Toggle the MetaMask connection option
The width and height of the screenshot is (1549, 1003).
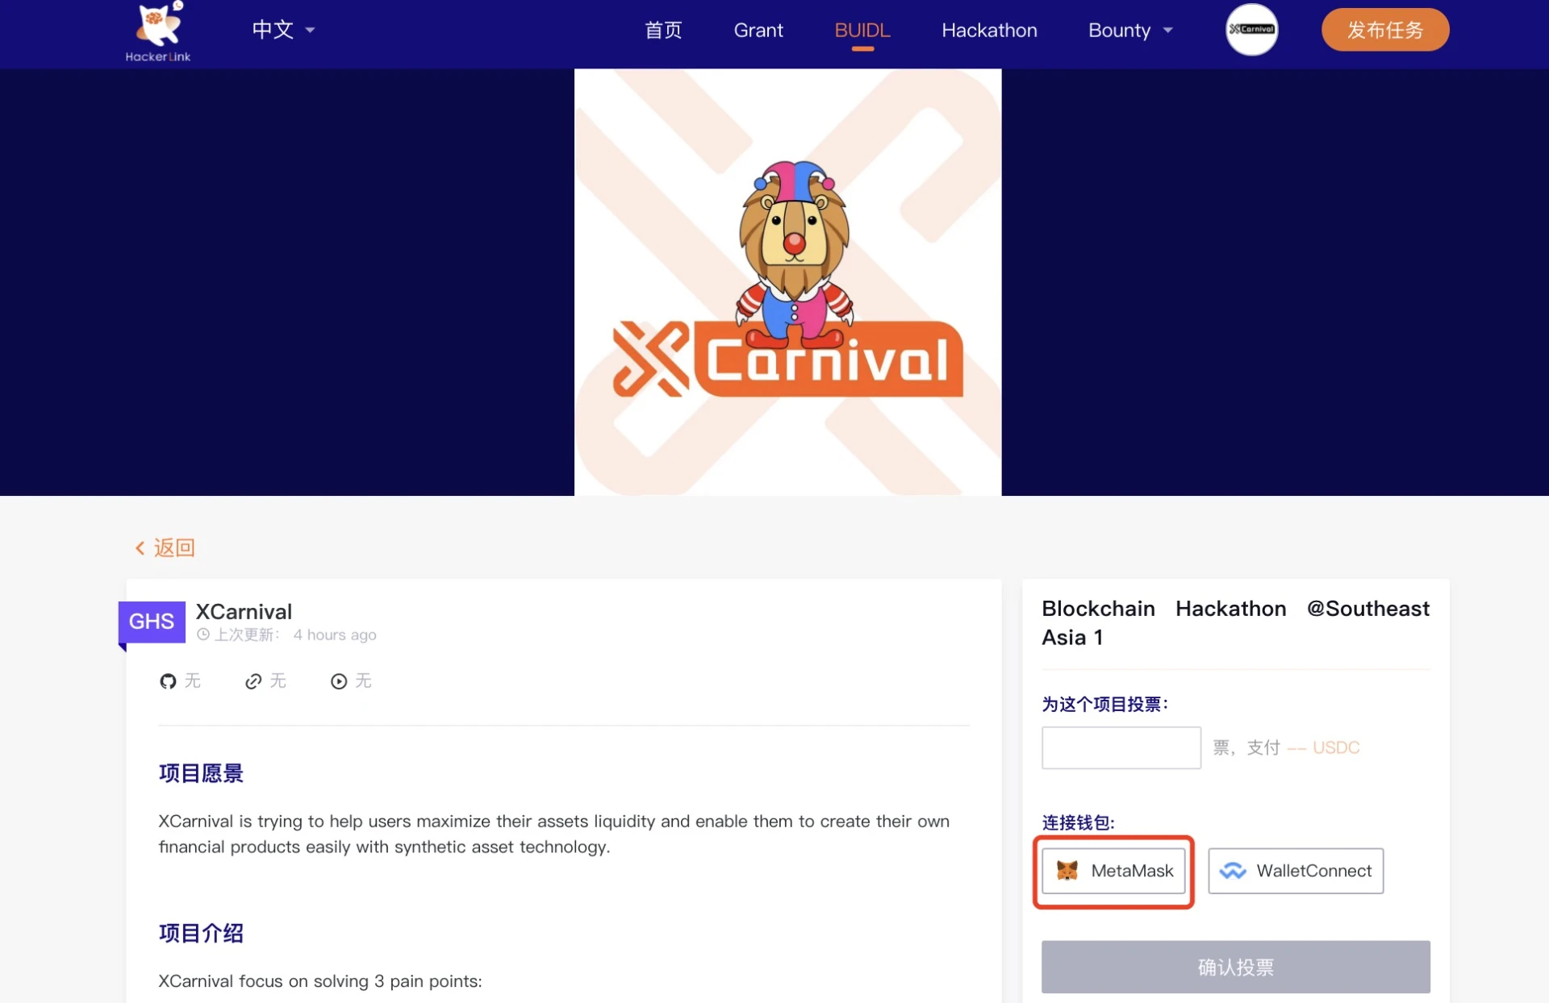coord(1116,871)
